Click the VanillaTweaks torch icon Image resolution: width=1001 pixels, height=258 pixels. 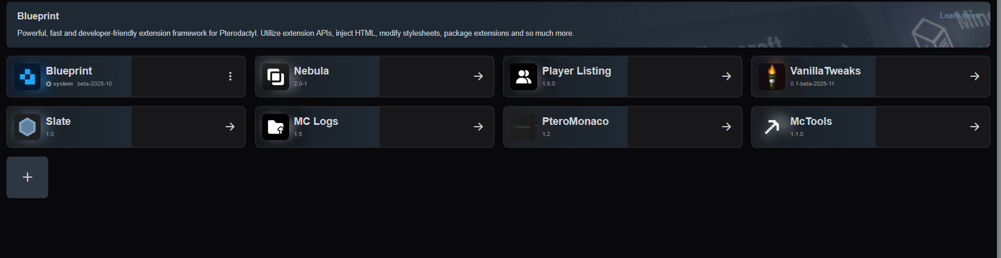[x=771, y=77]
